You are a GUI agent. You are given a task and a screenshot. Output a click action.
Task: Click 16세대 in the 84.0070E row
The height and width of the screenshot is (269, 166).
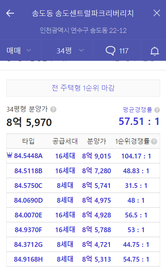(65, 215)
